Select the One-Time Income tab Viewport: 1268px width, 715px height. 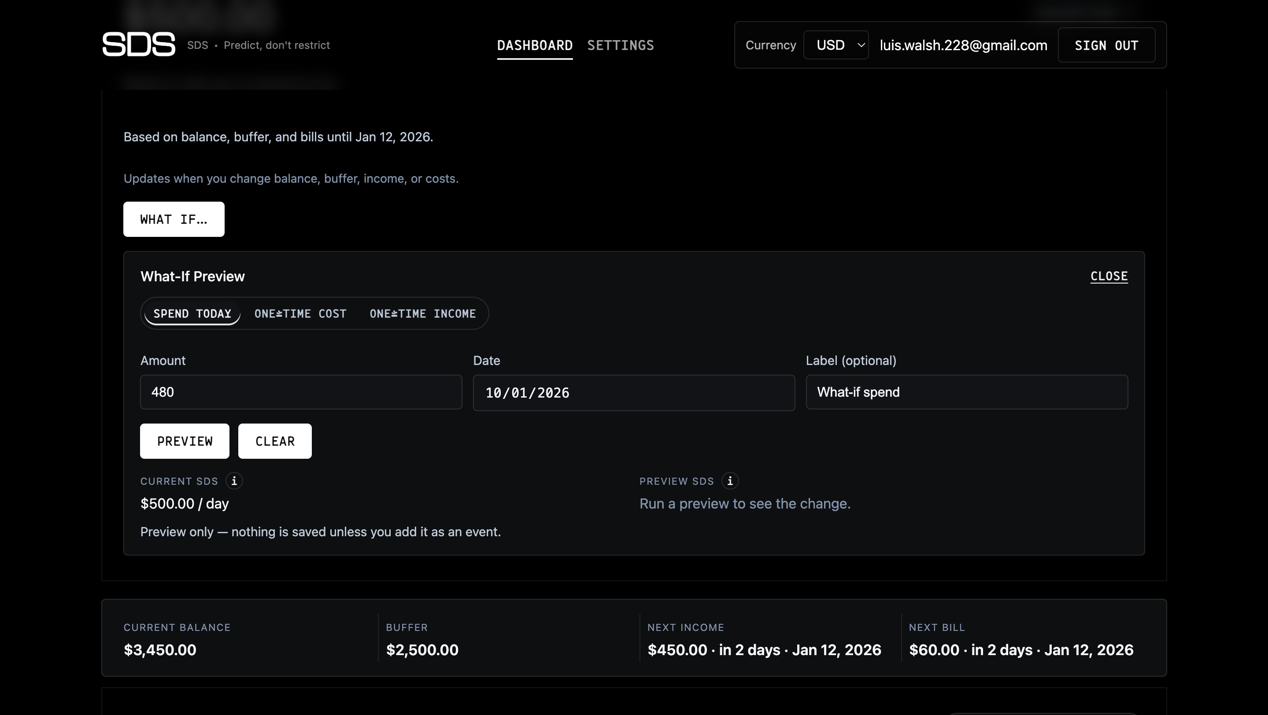[x=422, y=313]
